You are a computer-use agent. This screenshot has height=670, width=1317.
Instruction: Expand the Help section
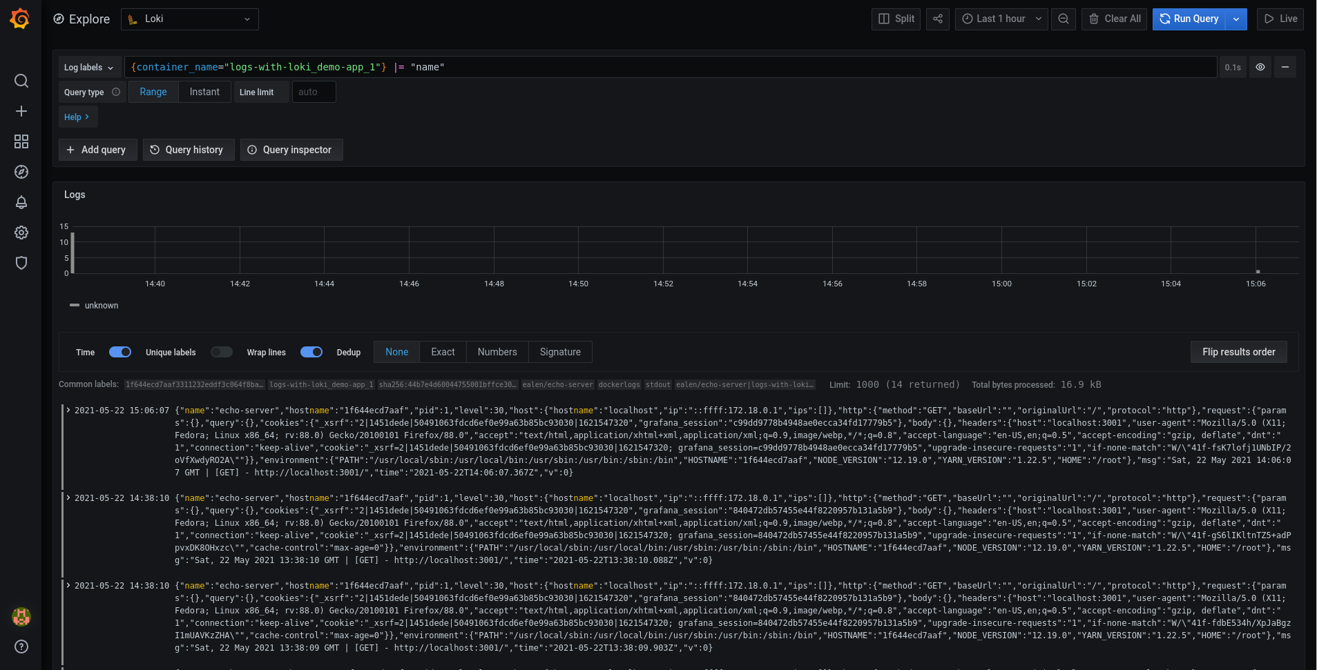click(77, 117)
